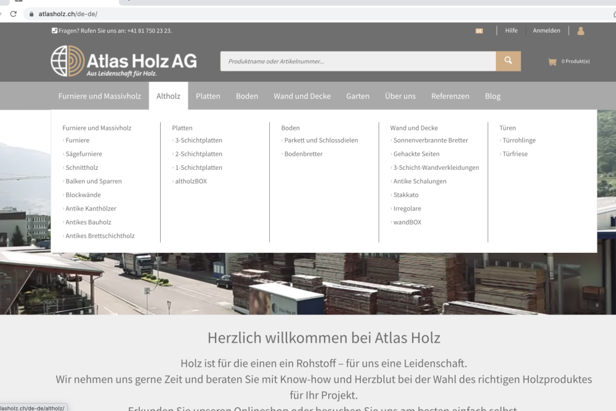Open the Altholz menu tab
Viewport: 616px width, 411px height.
[x=168, y=96]
